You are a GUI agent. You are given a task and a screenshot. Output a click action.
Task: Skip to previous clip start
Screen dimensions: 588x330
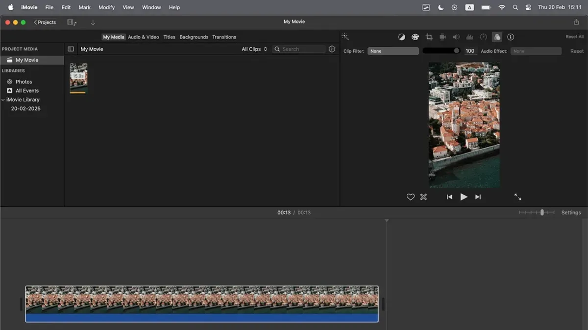449,197
